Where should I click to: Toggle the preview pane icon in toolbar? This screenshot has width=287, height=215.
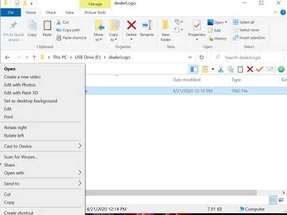click(x=194, y=69)
